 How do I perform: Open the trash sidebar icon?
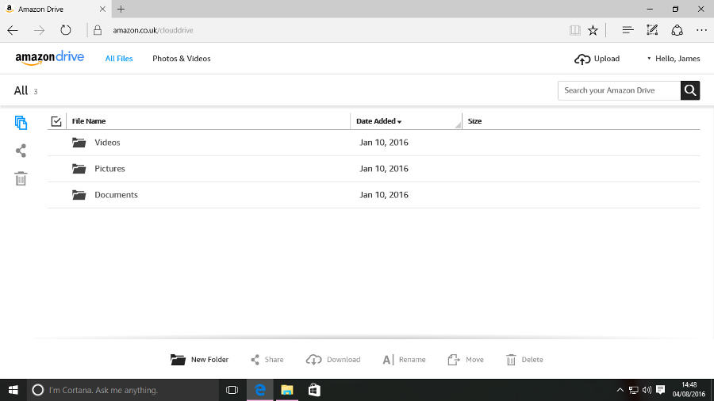click(21, 178)
